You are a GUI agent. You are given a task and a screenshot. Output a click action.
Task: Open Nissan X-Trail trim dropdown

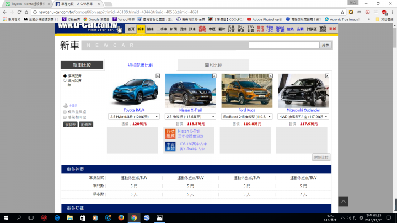click(190, 117)
